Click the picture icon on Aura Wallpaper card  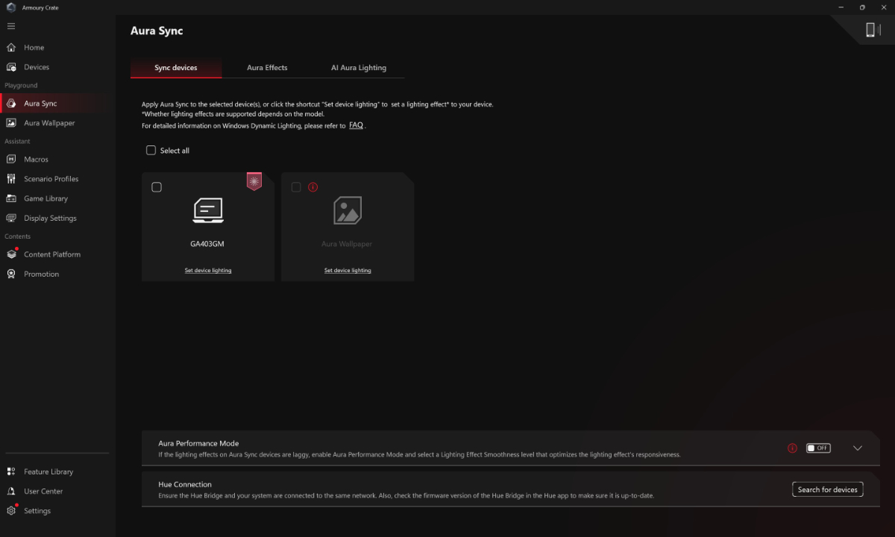point(348,211)
